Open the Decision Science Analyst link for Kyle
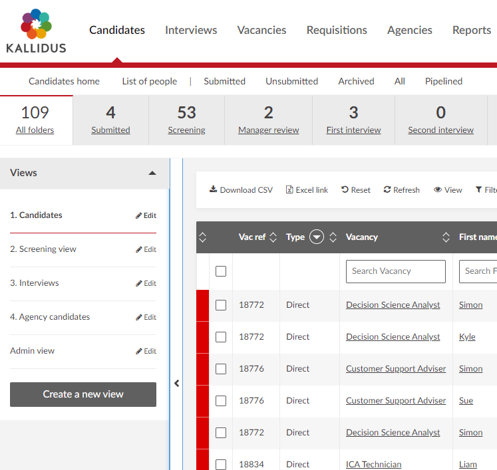This screenshot has height=470, width=497. tap(393, 337)
